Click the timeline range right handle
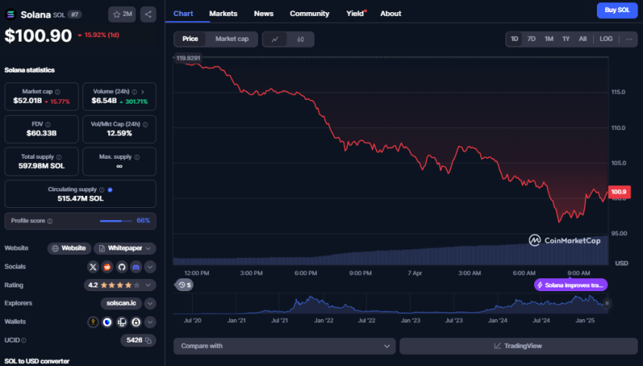The height and width of the screenshot is (366, 643). 607,304
